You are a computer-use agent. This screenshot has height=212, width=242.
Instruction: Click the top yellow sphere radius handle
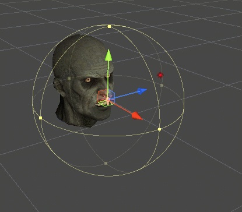109,26
